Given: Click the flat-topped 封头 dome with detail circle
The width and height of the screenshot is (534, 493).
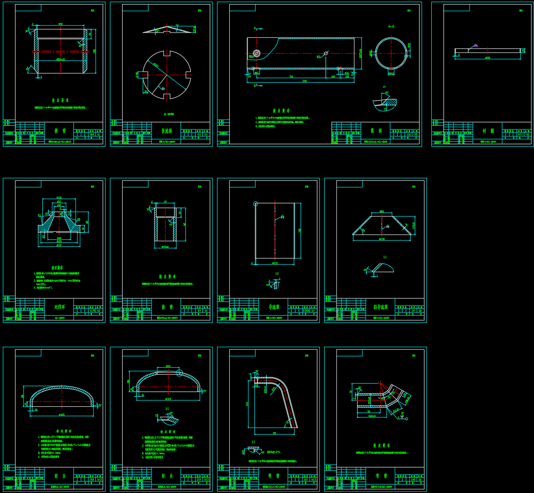Looking at the screenshot, I should click(x=167, y=381).
